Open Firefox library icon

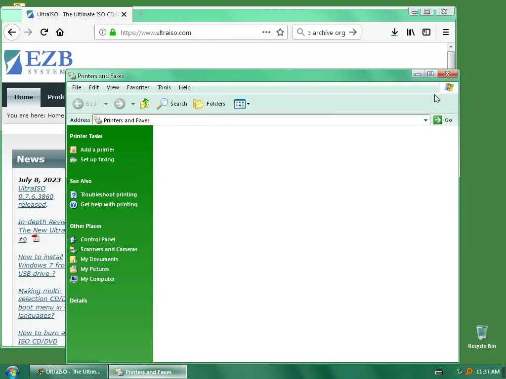coord(411,32)
